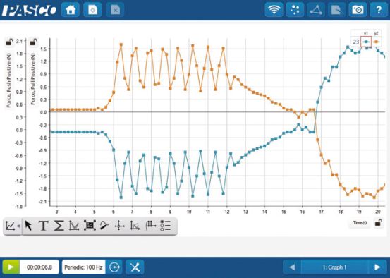
Task: Toggle lock on Pull Positive axis
Action: [x=33, y=42]
